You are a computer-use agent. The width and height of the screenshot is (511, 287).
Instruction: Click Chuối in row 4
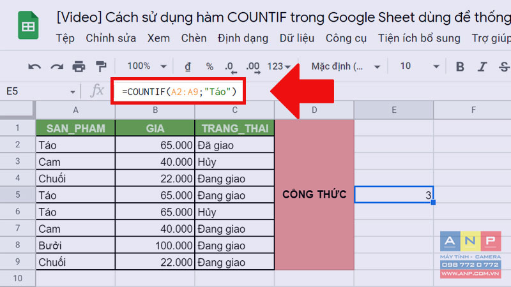coord(75,179)
